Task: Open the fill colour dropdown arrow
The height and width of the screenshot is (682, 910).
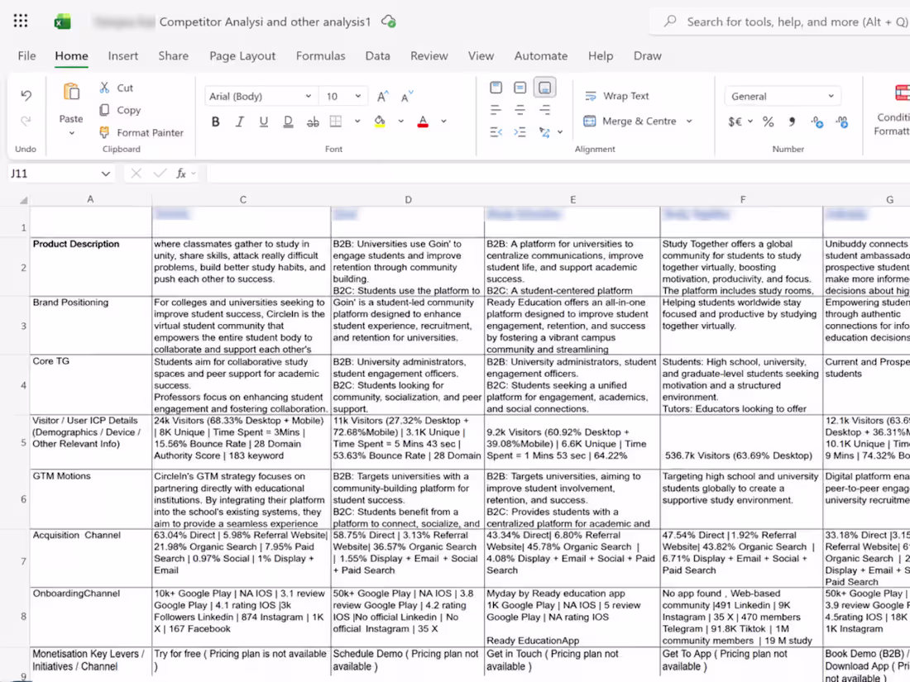Action: tap(401, 122)
